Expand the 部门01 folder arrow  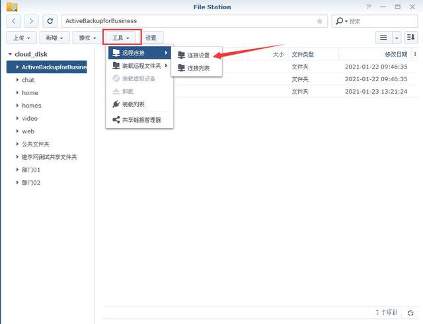click(17, 170)
